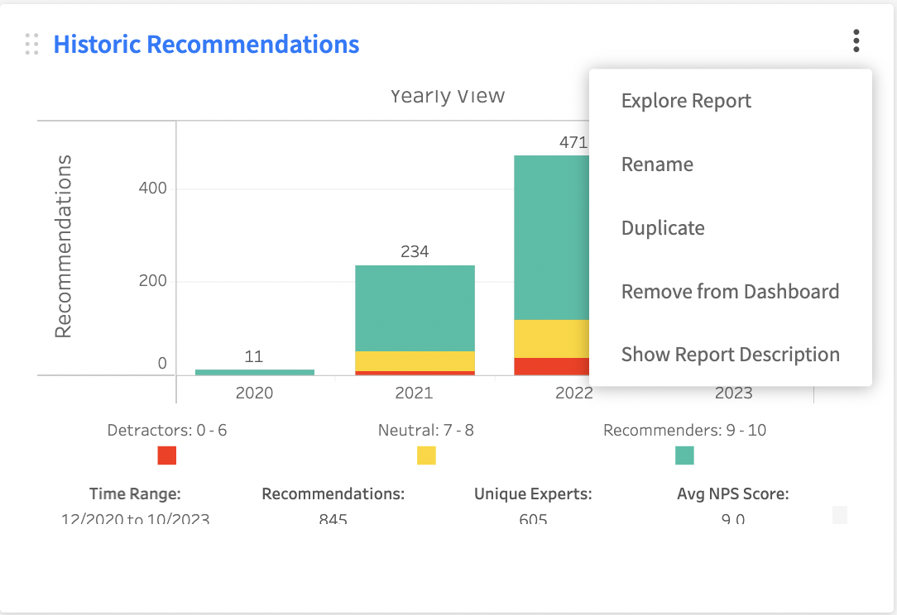Viewport: 897px width, 615px height.
Task: Click the red Detractors legend swatch
Action: tap(167, 455)
